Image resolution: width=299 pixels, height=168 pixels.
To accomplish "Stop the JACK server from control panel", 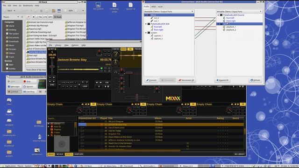I will (x=29, y=81).
